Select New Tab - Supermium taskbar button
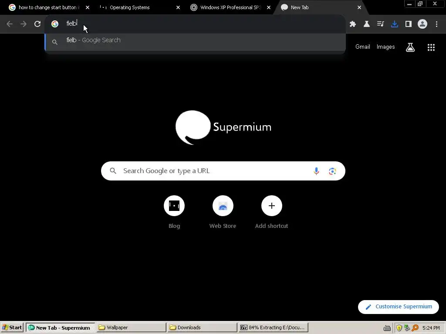This screenshot has width=446, height=334. (x=60, y=327)
